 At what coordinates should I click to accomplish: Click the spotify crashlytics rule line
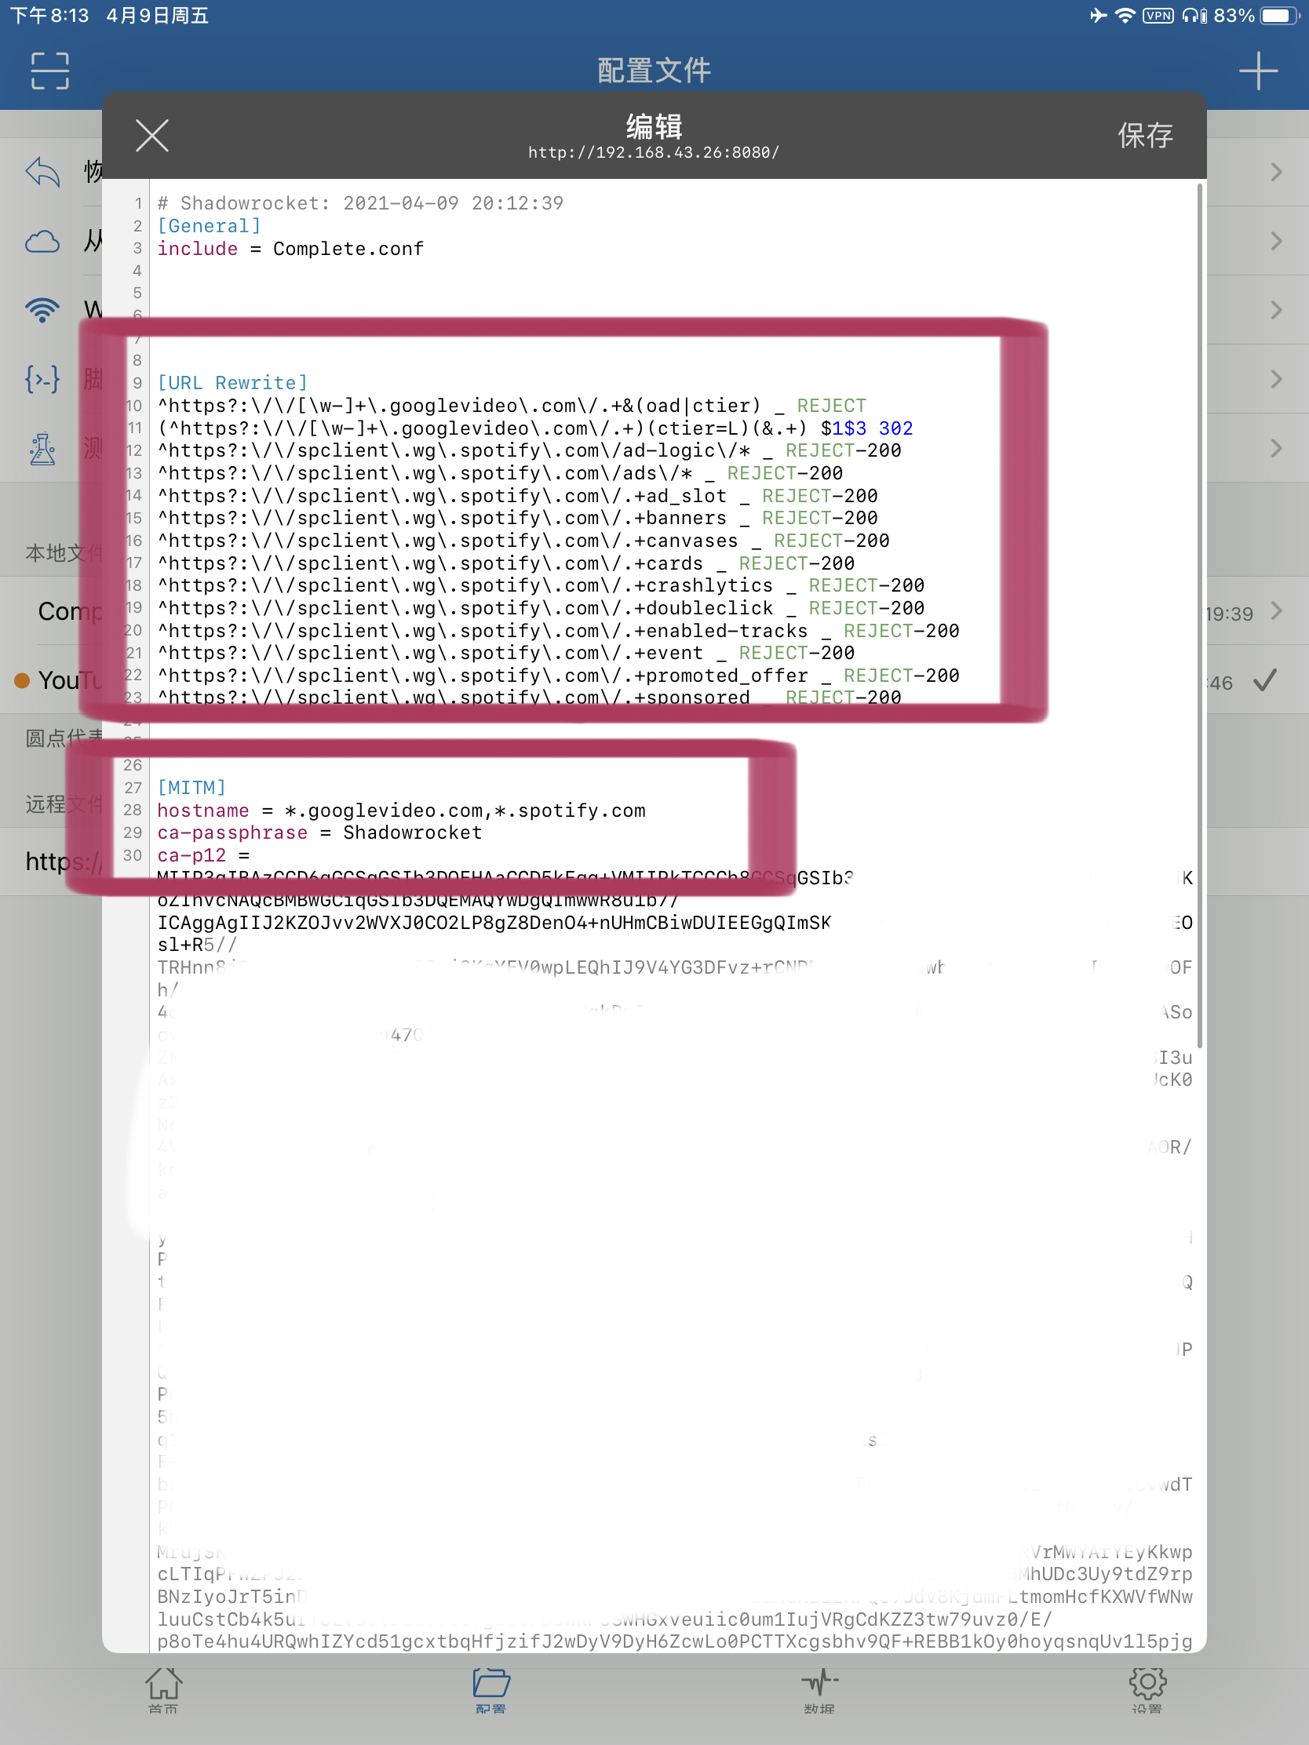click(541, 585)
